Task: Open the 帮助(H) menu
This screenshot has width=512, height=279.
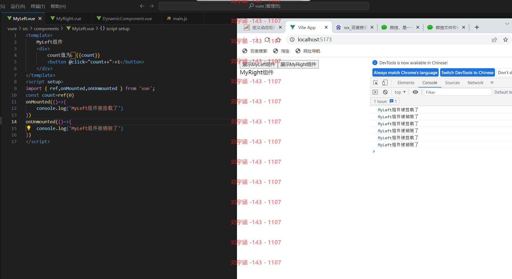Action: (x=58, y=6)
